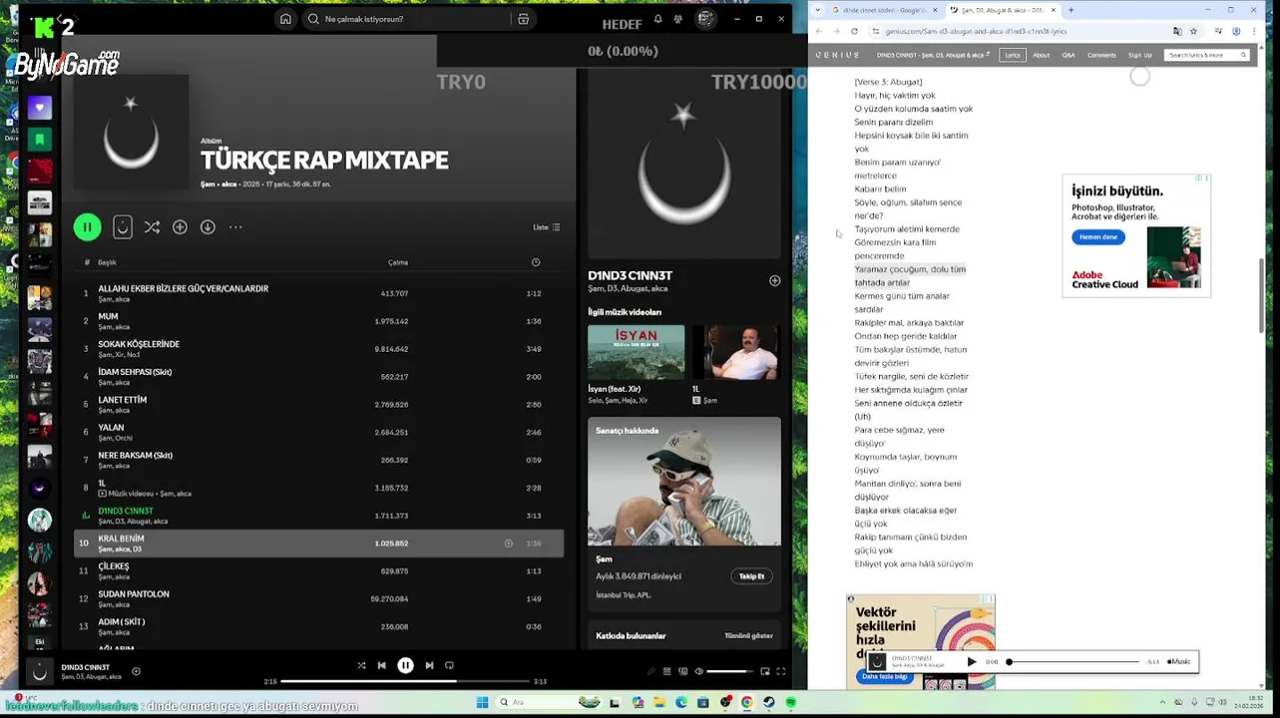
Task: Reload the Genius page in Chrome
Action: click(854, 31)
